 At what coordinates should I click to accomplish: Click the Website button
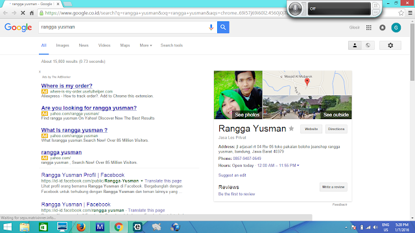click(x=311, y=129)
